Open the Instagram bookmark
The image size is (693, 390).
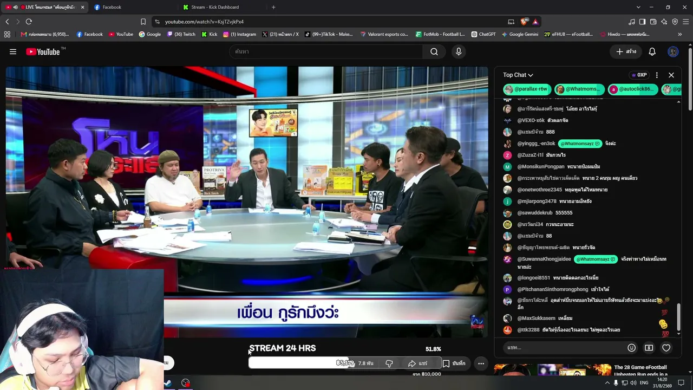click(240, 34)
